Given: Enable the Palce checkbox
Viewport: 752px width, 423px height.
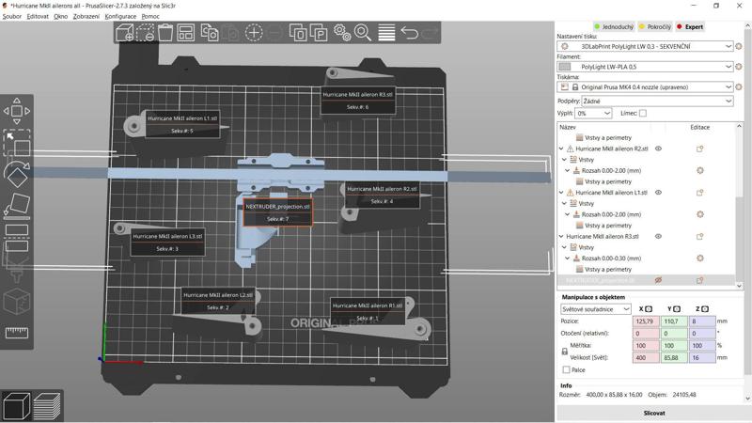Looking at the screenshot, I should 567,369.
